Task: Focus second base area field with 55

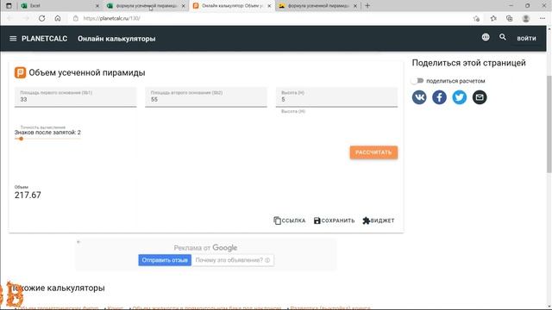Action: tap(206, 97)
